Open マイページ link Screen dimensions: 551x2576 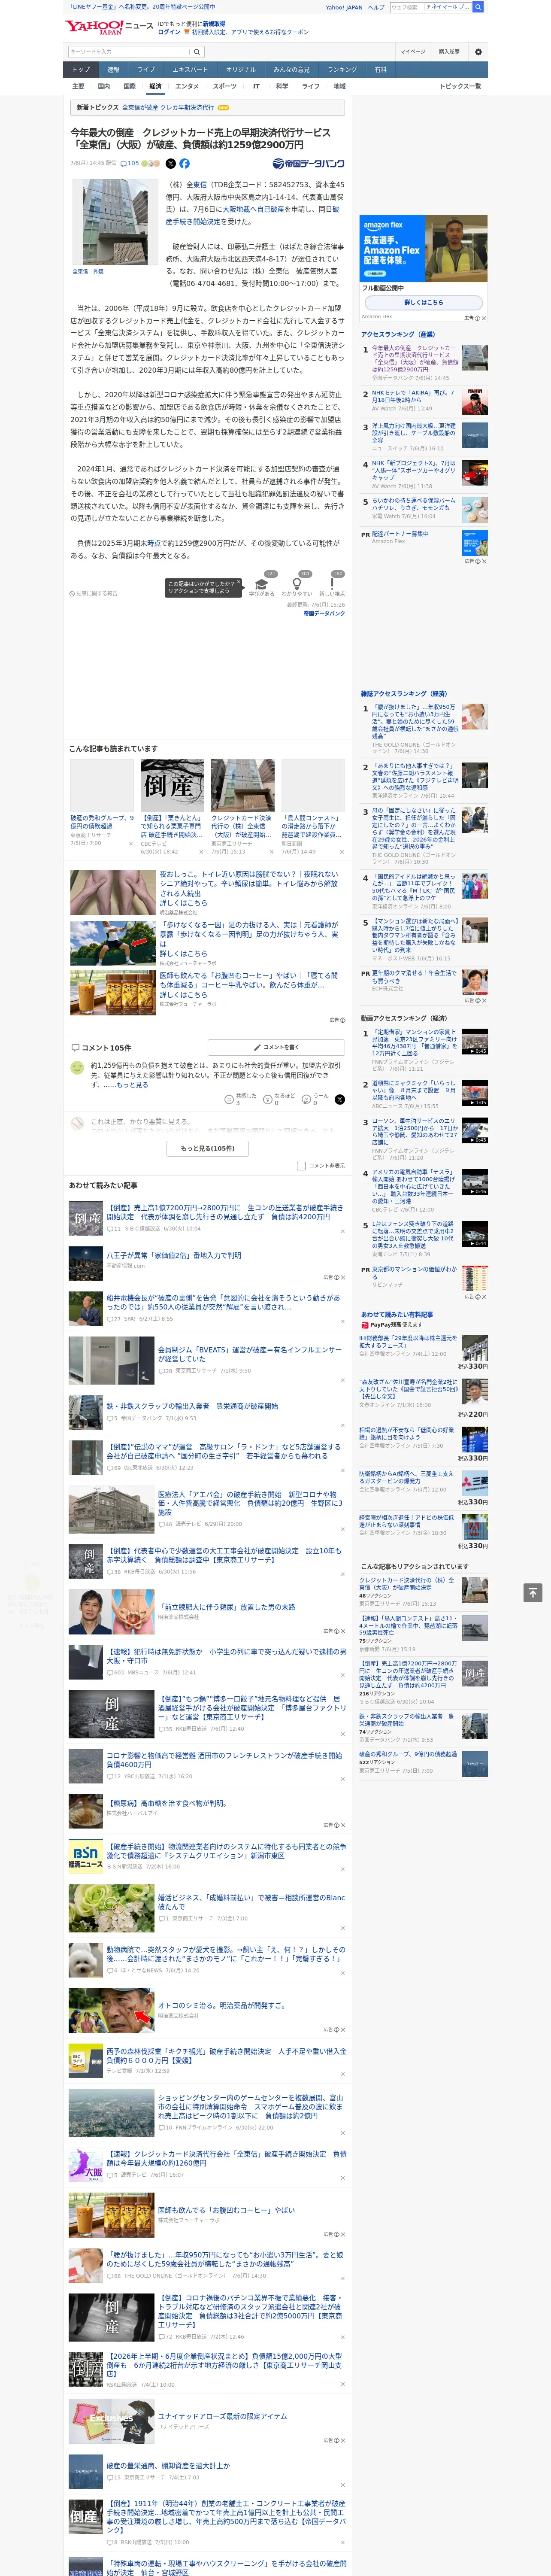click(x=412, y=52)
